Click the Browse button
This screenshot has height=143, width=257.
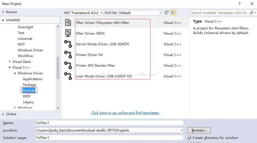[x=199, y=130]
